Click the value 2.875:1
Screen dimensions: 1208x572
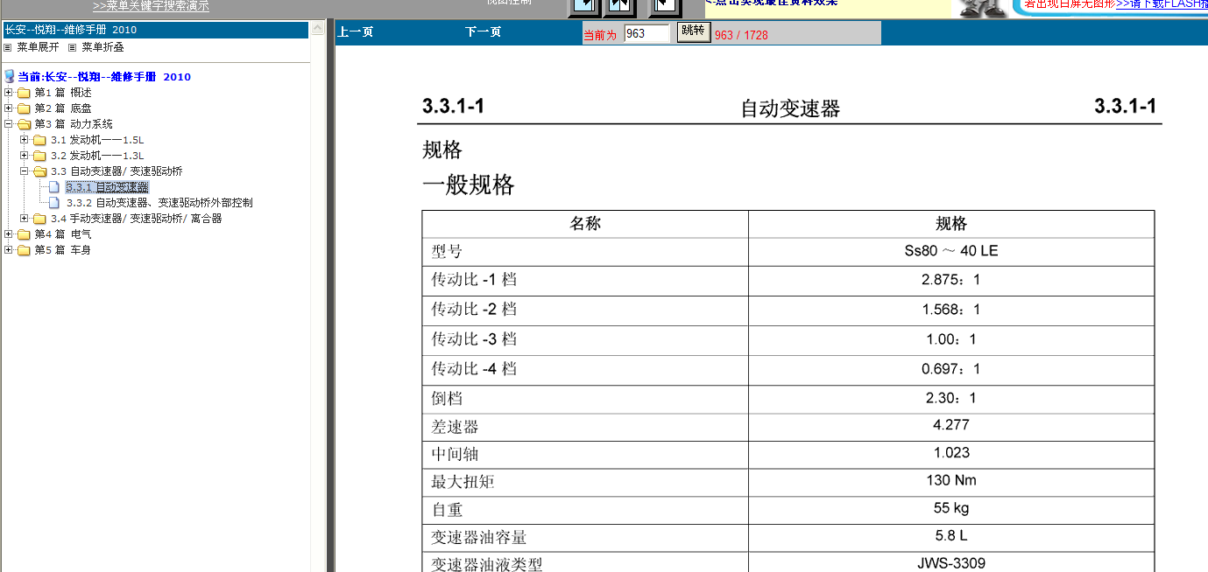(x=951, y=281)
